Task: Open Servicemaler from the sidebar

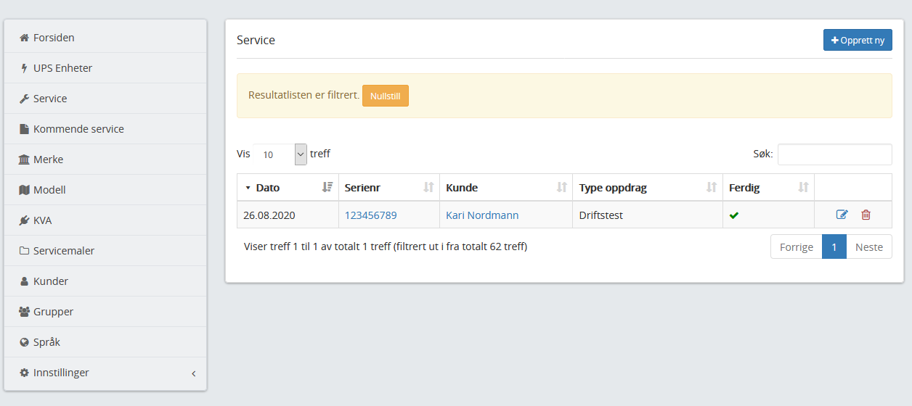Action: [x=64, y=251]
